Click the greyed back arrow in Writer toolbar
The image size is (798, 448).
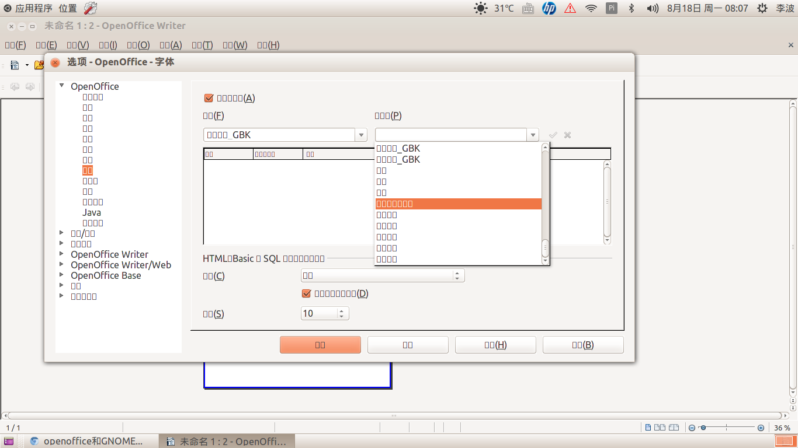(x=15, y=87)
